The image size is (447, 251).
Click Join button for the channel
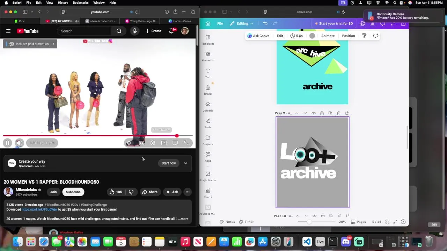pos(53,192)
